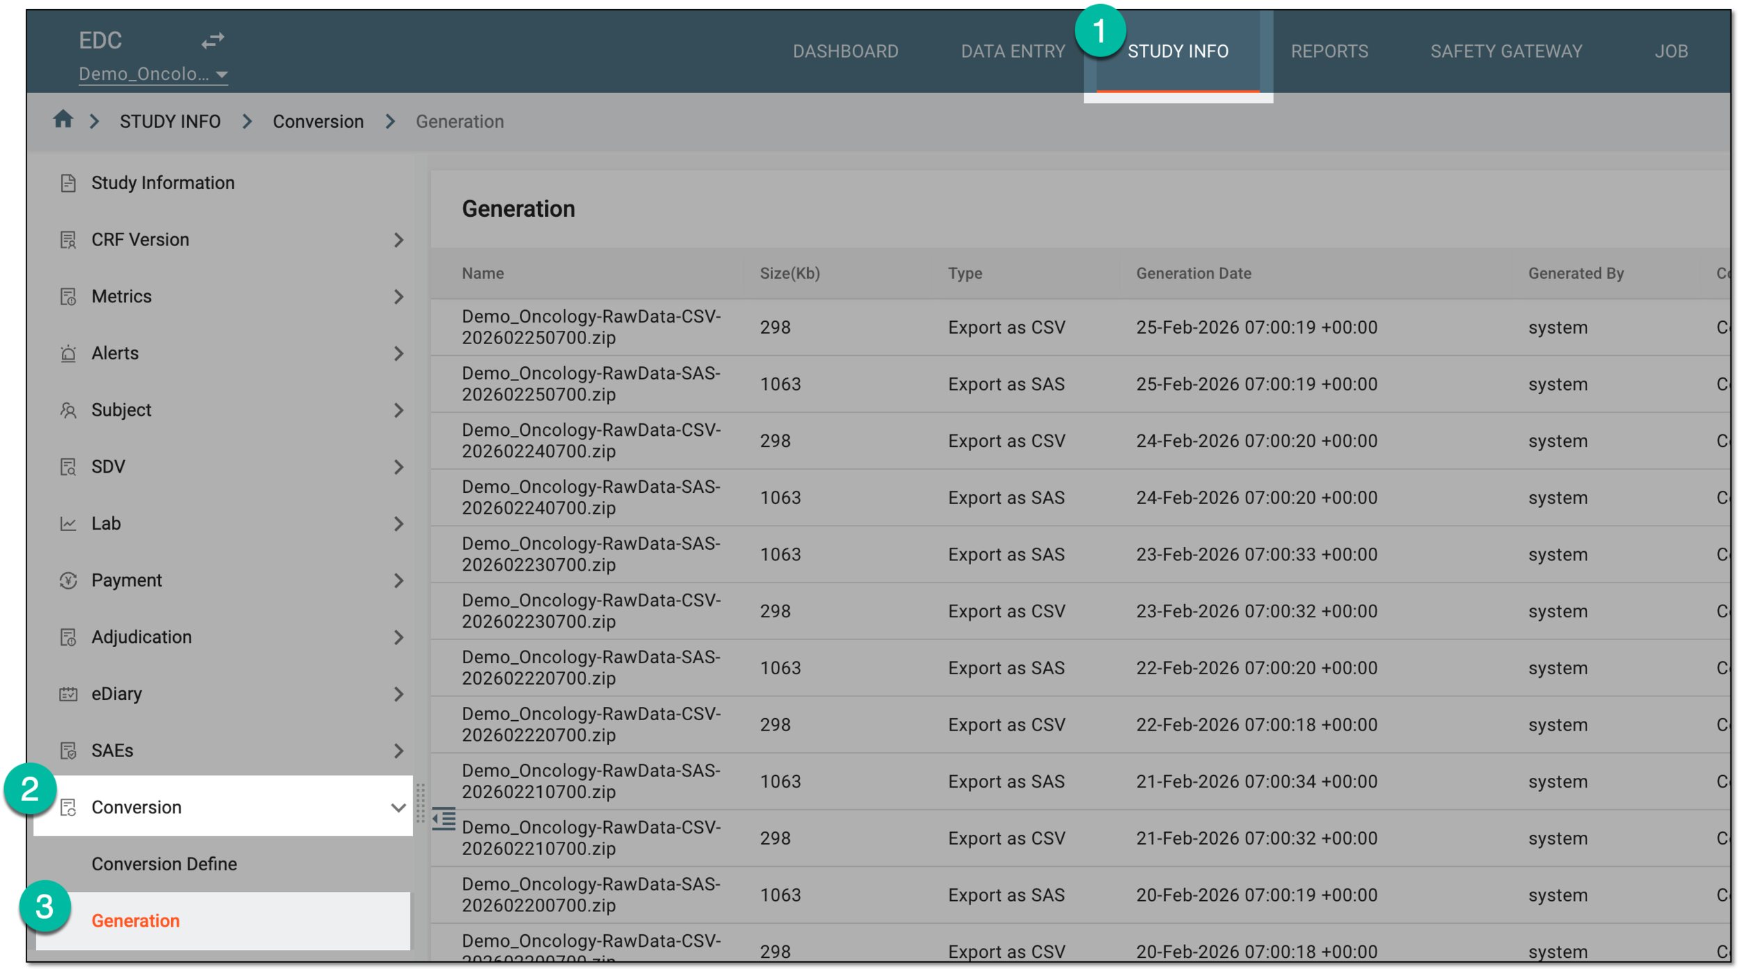Click the Size(Kb) column header
Viewport: 1738px width, 969px height.
pyautogui.click(x=790, y=273)
